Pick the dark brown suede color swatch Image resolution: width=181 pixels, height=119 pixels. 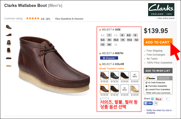coord(115,89)
